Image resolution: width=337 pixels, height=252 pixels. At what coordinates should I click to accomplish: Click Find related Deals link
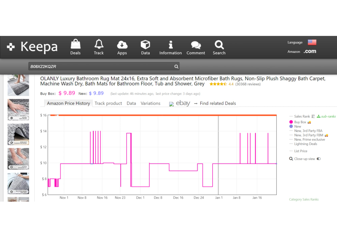pos(218,103)
